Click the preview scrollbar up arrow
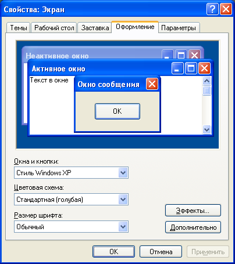The image size is (235, 264). [x=206, y=81]
